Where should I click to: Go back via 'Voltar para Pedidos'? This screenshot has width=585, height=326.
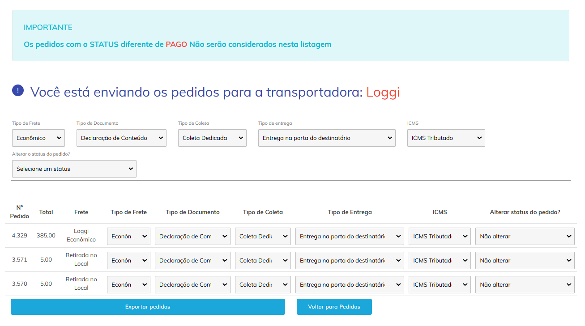point(334,307)
